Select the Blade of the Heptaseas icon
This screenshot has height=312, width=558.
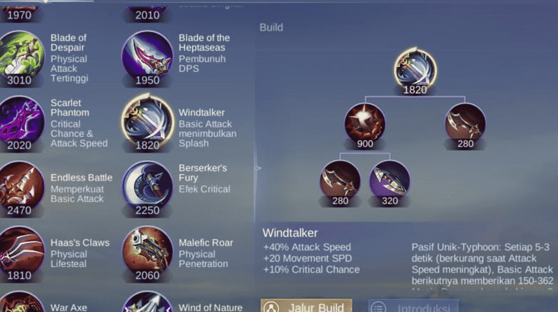coord(147,57)
